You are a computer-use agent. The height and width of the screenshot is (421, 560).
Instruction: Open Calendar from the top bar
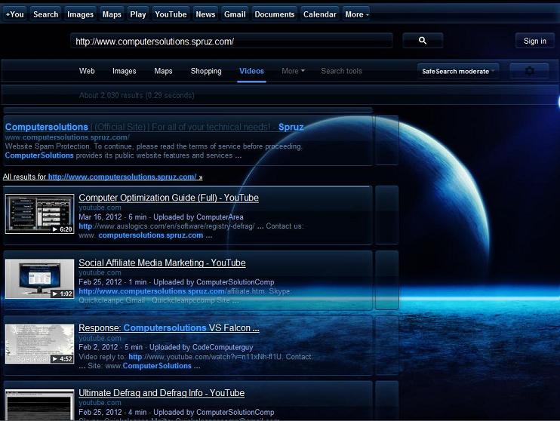click(320, 14)
